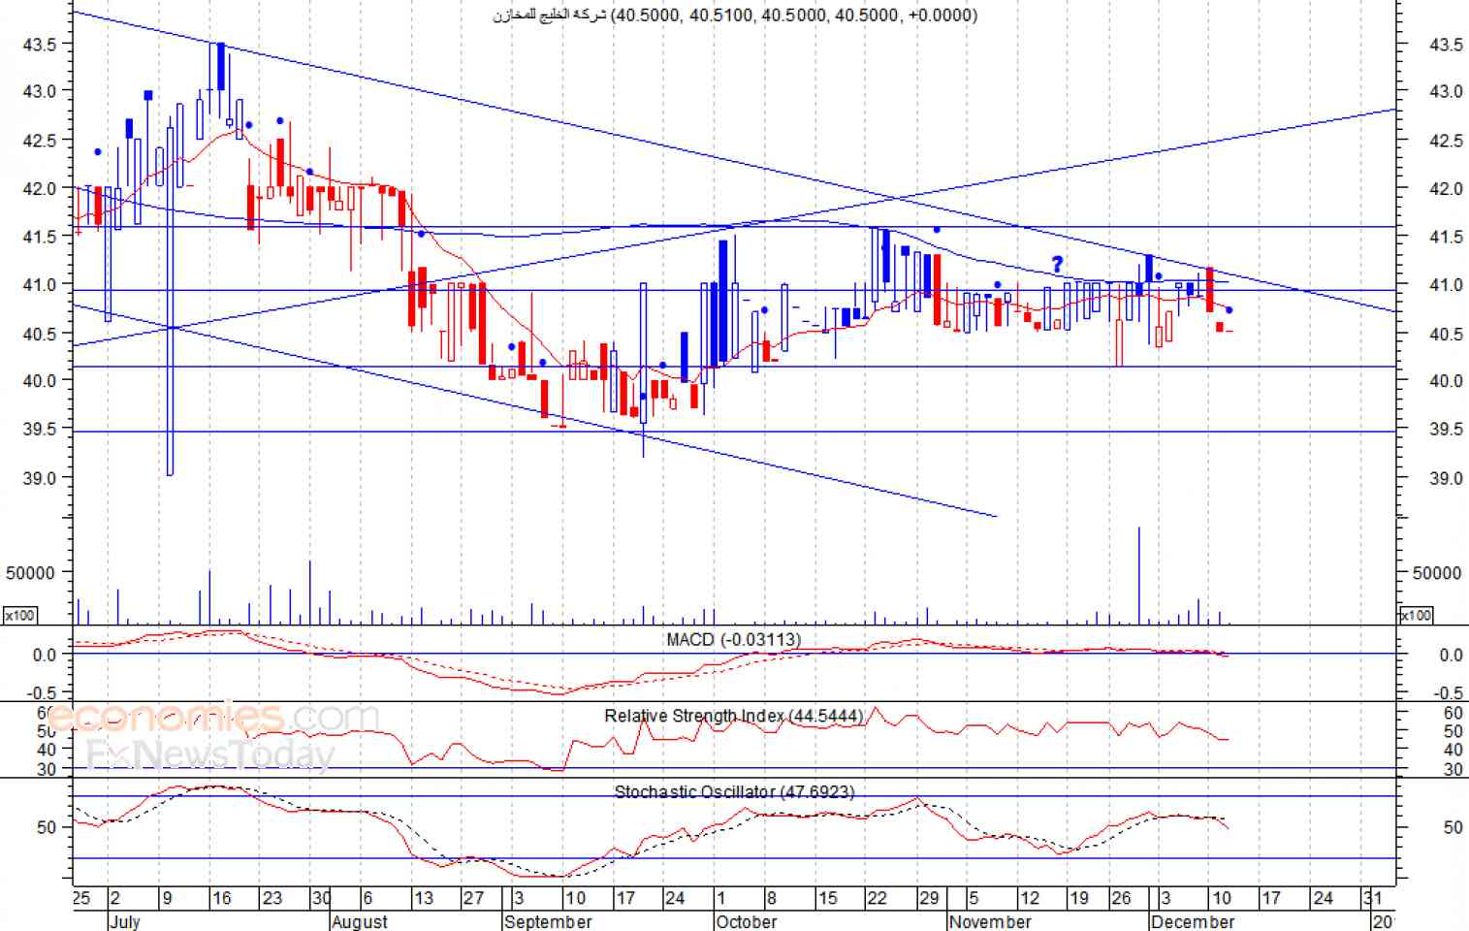The image size is (1469, 931).
Task: Select the Relative Strength Index (44.5444) label
Action: click(734, 716)
